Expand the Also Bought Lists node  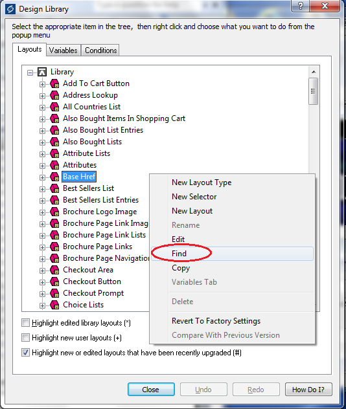tap(42, 142)
